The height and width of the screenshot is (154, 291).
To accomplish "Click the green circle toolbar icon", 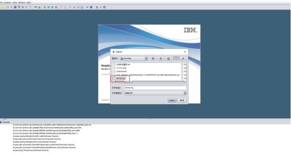I will (23, 7).
